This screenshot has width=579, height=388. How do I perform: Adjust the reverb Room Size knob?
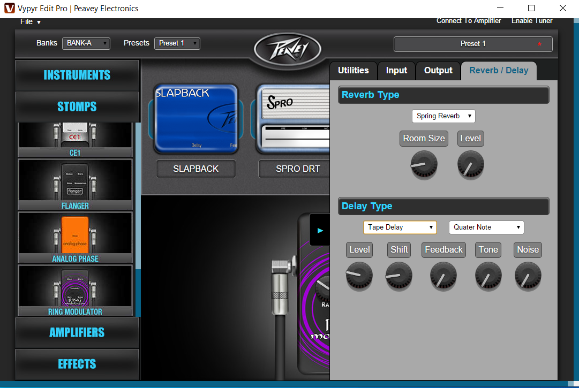[x=424, y=165]
